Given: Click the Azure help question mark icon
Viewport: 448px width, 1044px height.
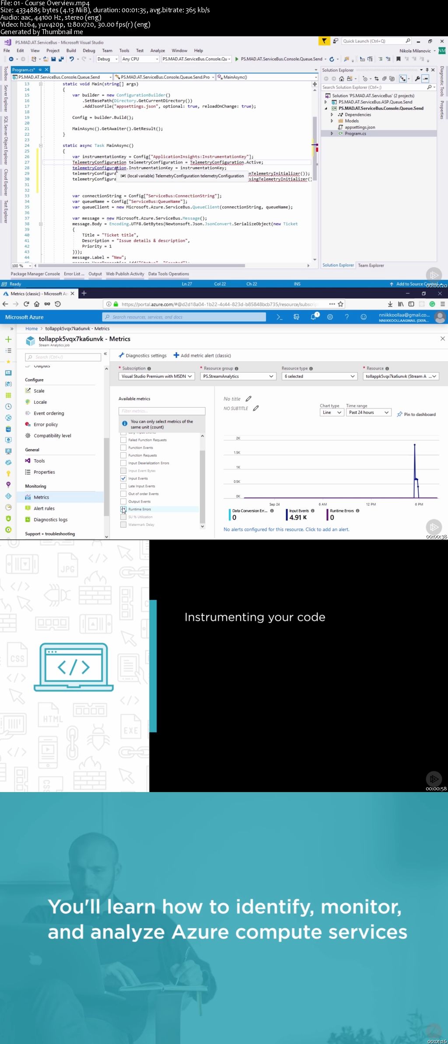Looking at the screenshot, I should (x=347, y=317).
